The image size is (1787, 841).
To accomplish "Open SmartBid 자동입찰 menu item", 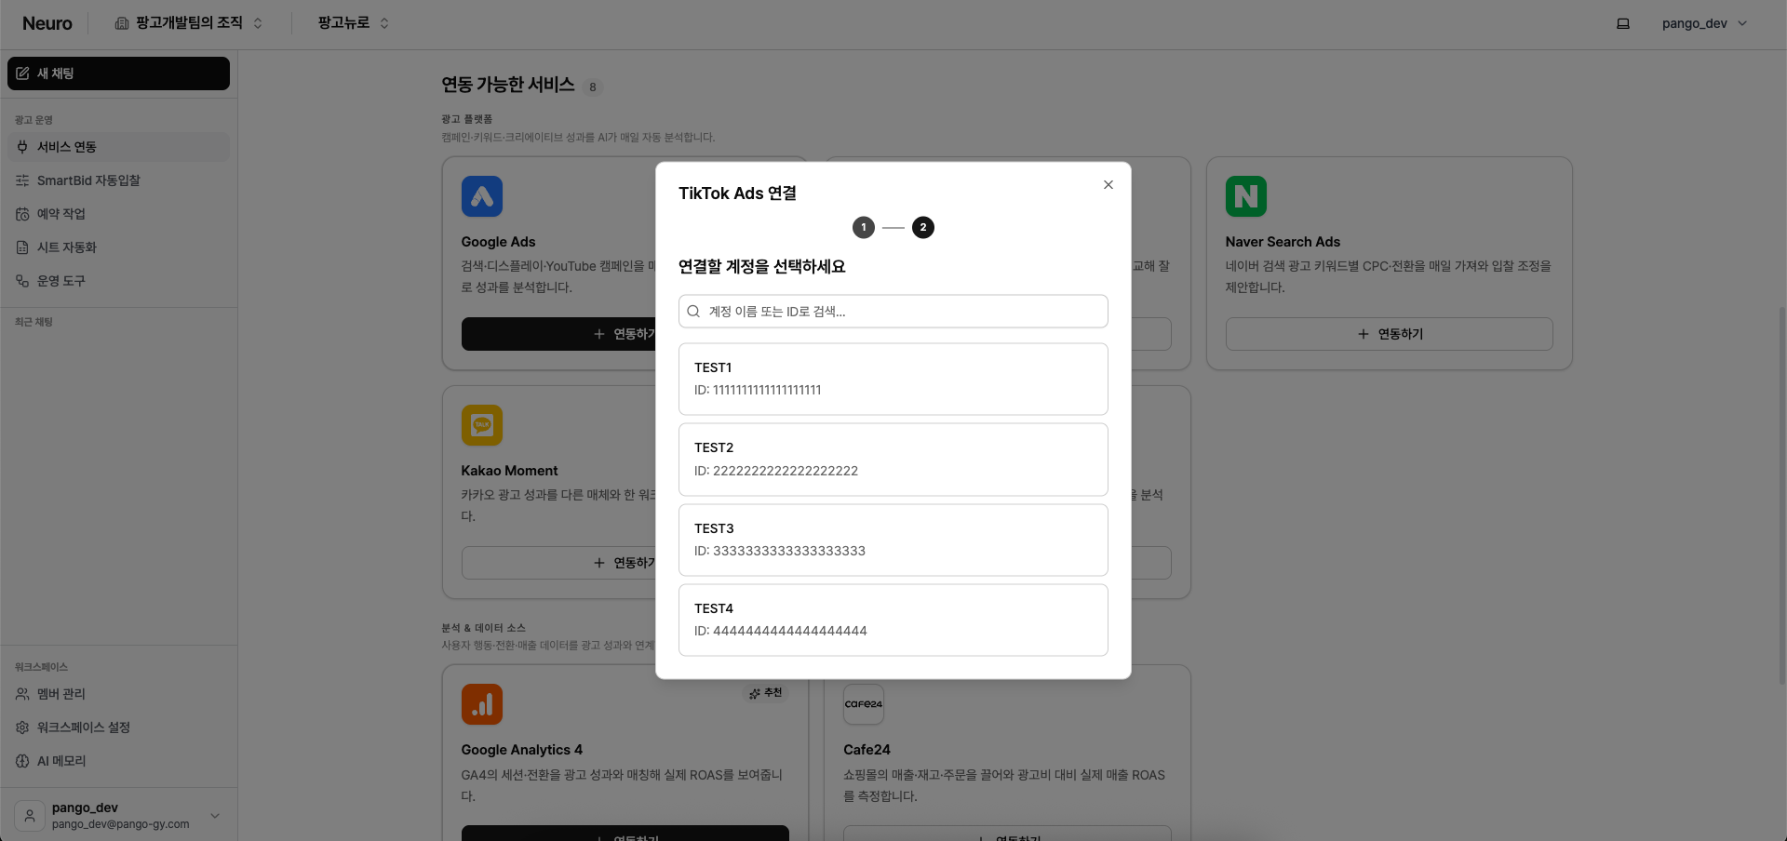I will (x=118, y=180).
